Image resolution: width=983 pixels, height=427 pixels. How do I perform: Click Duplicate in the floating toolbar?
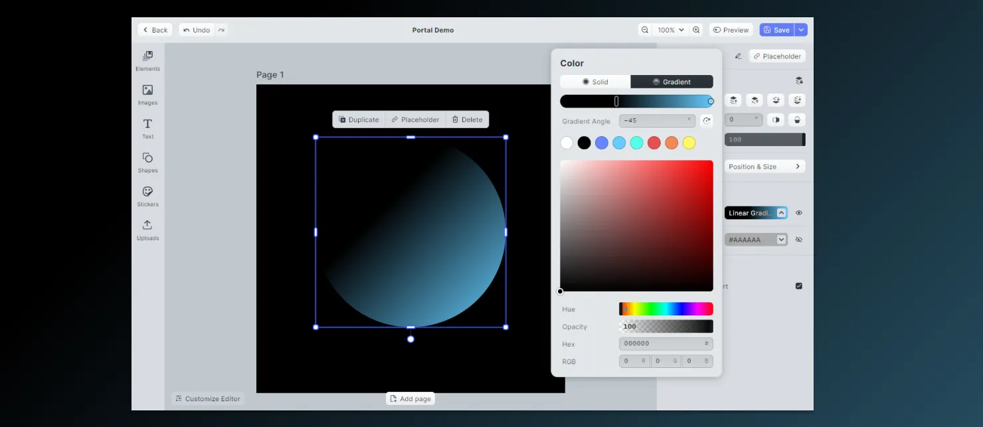[x=359, y=120]
